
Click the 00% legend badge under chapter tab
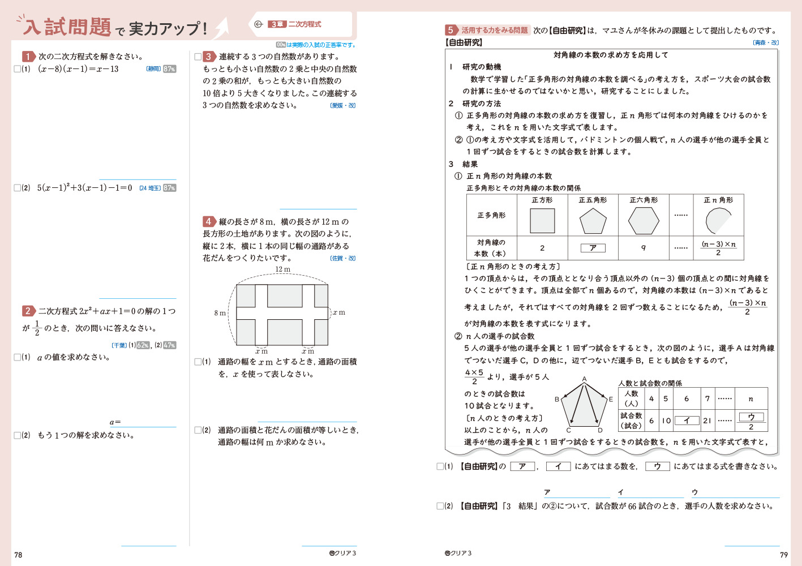click(x=281, y=45)
